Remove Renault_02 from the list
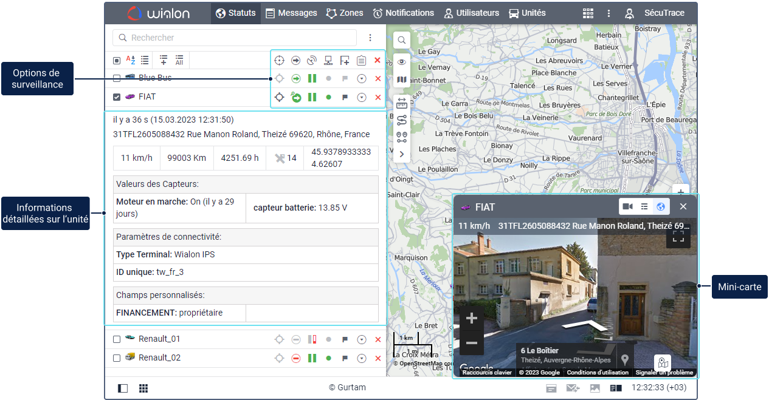This screenshot has width=769, height=400. 378,358
